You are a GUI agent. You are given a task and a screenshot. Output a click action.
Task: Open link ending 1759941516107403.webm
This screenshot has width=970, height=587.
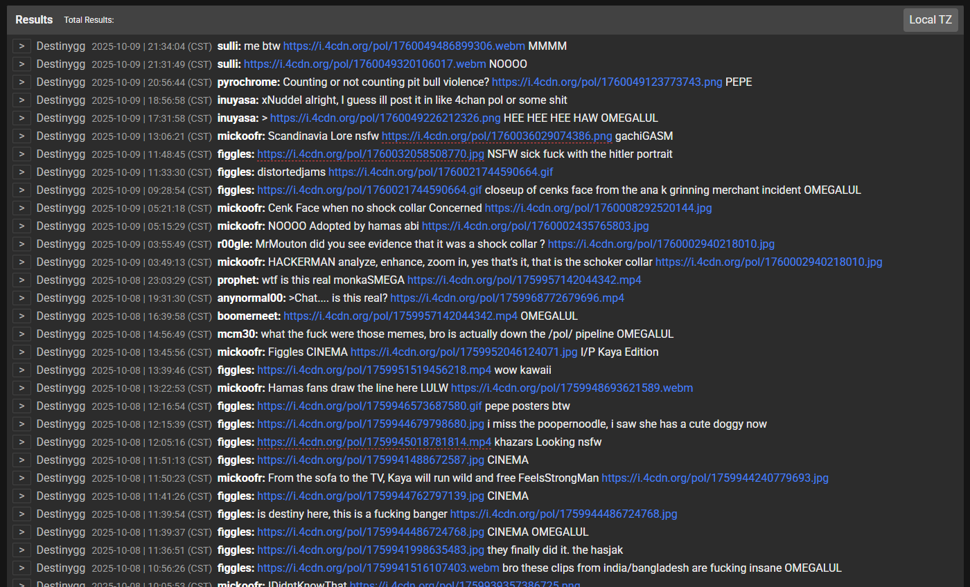tap(378, 568)
